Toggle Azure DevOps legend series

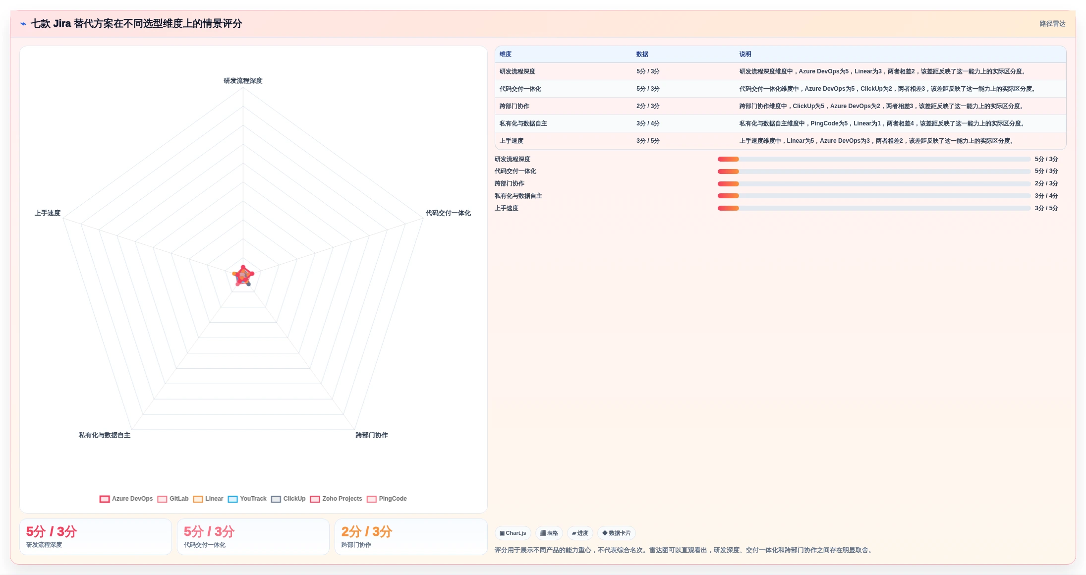click(126, 499)
